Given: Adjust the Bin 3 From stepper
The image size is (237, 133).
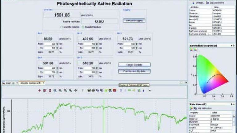Looking at the screenshot, I should pos(137,44).
